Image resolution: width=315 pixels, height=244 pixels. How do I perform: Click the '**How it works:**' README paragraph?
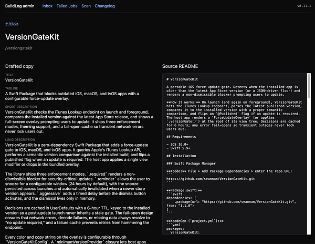234,116
